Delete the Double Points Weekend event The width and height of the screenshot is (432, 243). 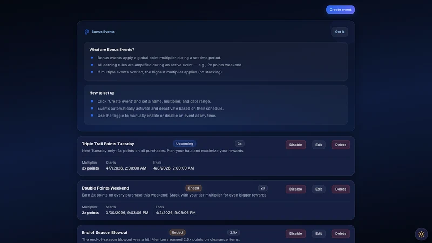(341, 190)
